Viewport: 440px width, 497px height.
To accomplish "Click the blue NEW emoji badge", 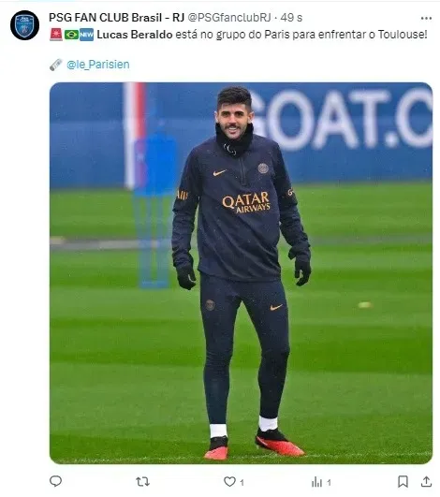I will pos(86,35).
